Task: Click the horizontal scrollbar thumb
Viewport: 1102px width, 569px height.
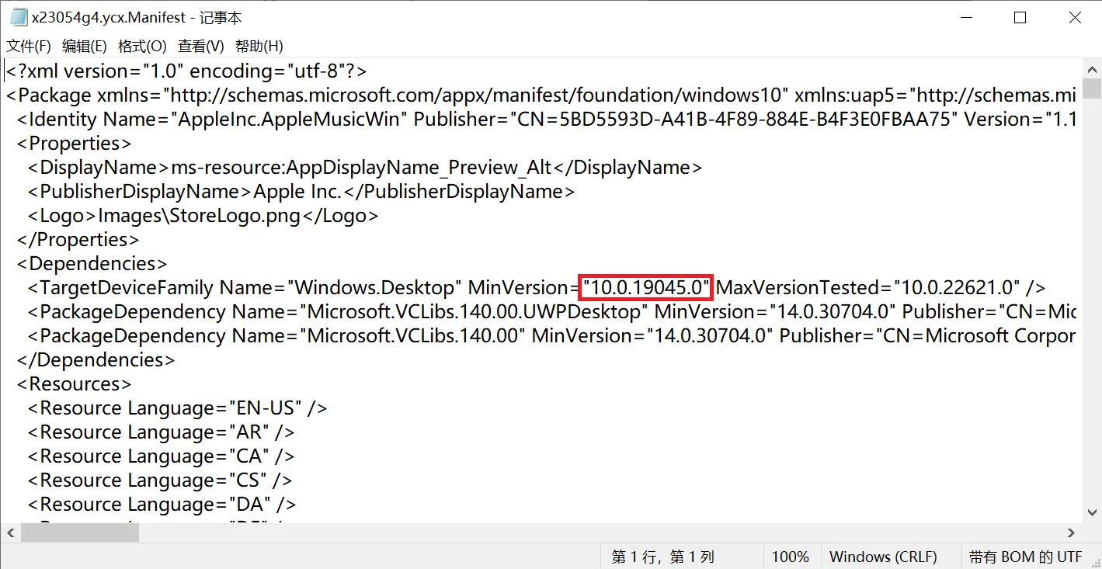Action: tap(80, 533)
